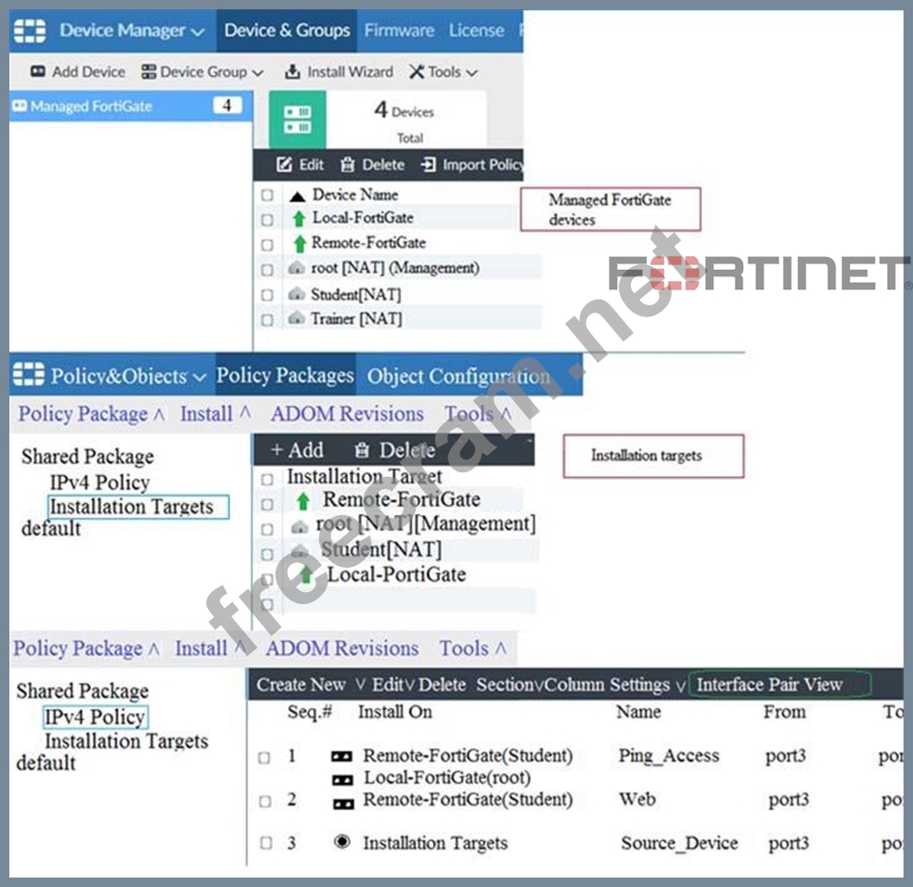Click the + Add button for installation targets

(x=297, y=450)
